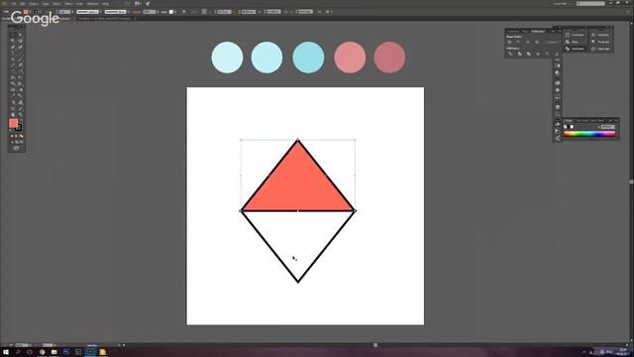
Task: Click the hex value field in Color panel
Action: click(607, 127)
